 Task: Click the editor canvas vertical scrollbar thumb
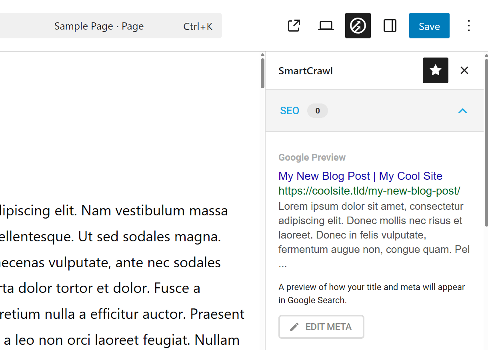coord(262,73)
